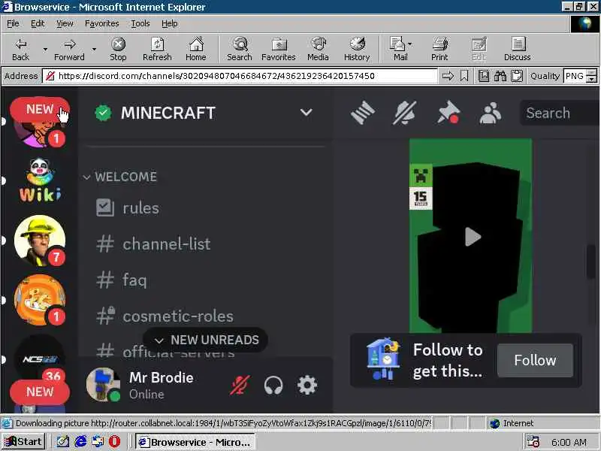601x451 pixels.
Task: Toggle the headphones deafen button
Action: (273, 385)
